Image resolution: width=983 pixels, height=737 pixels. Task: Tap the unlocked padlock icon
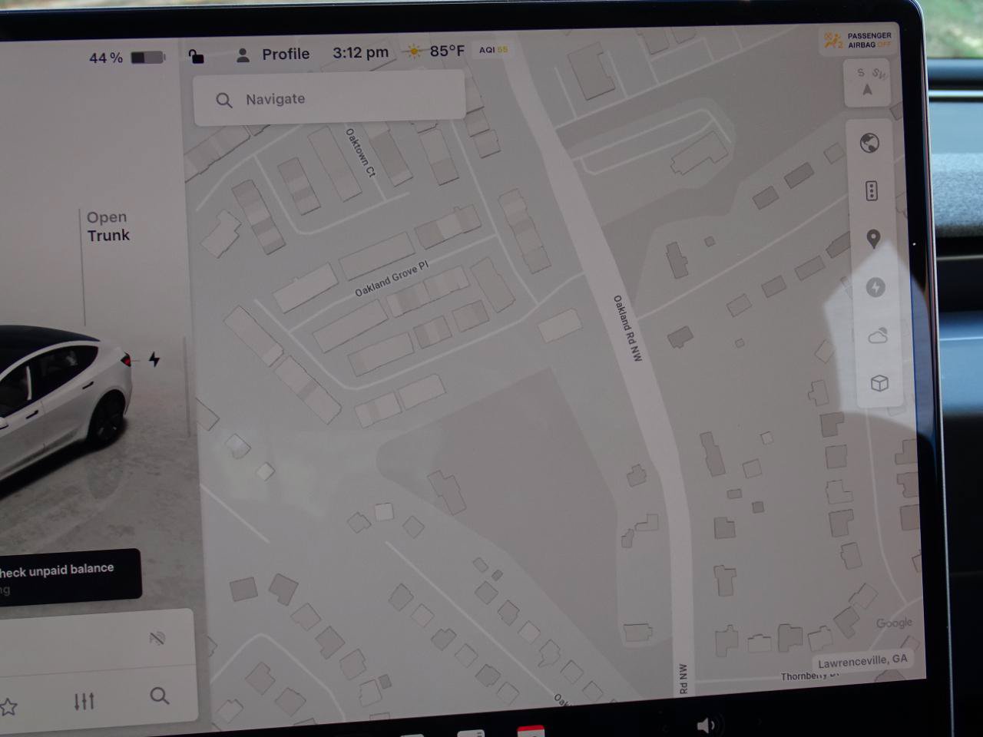click(197, 56)
